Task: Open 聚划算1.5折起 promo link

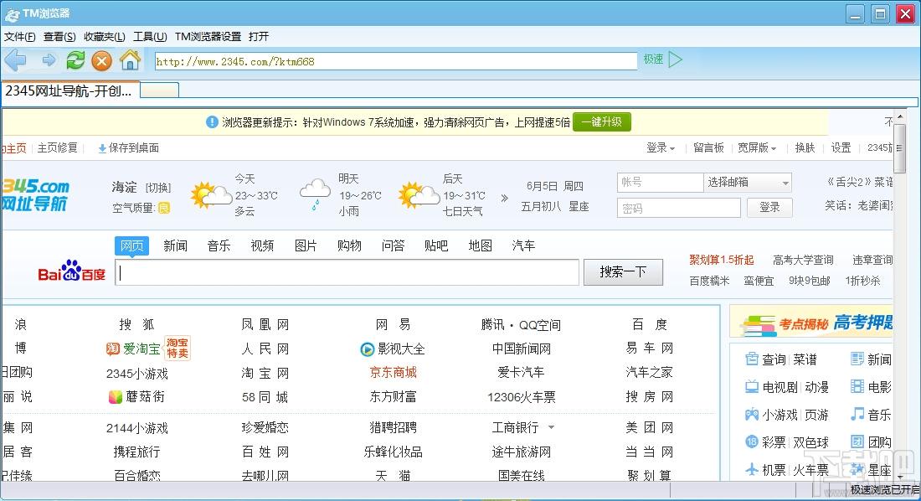Action: [x=721, y=260]
